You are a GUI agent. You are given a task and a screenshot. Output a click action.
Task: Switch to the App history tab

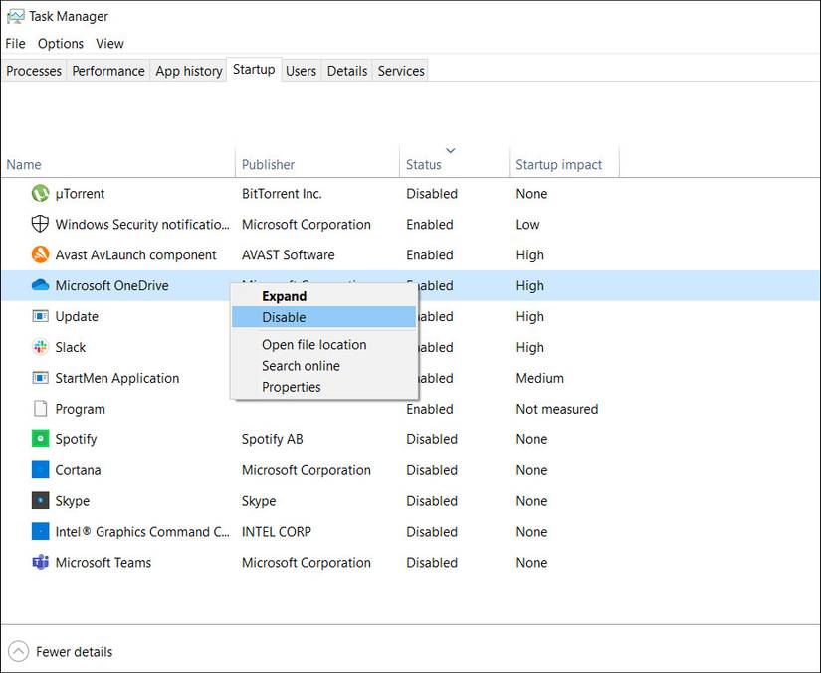click(188, 71)
